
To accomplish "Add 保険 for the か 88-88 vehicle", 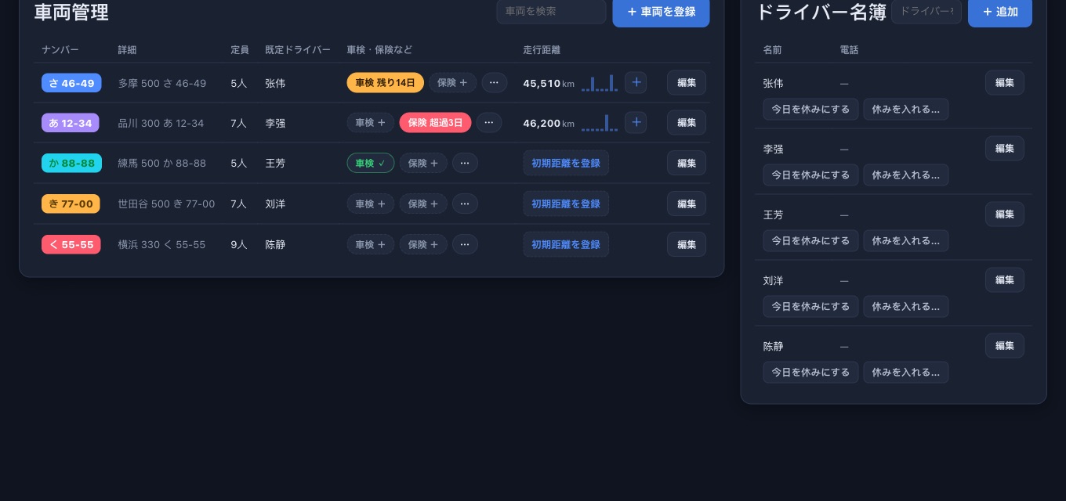I will [423, 163].
